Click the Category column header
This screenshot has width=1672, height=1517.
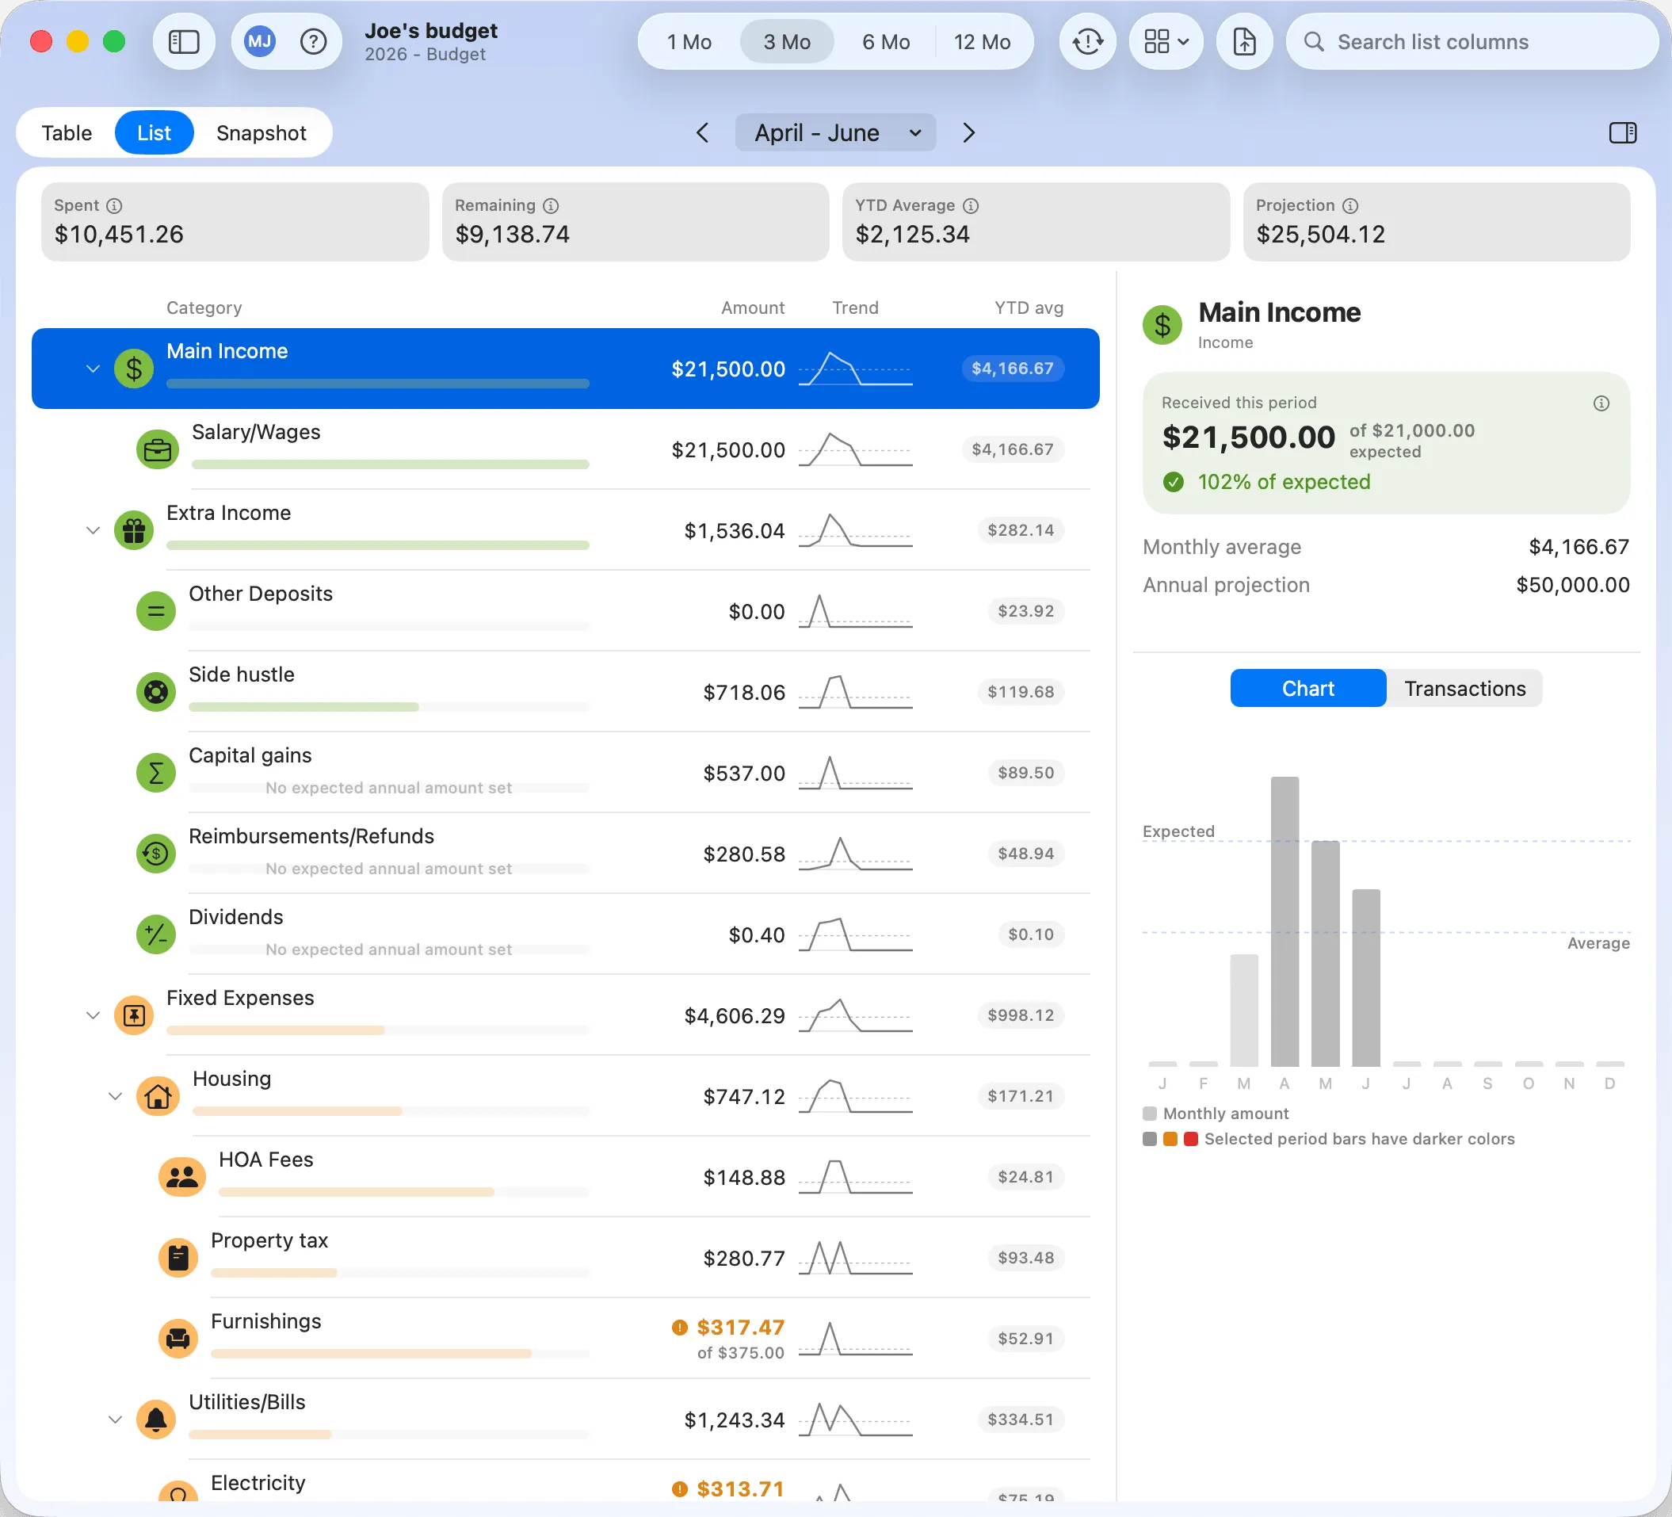(204, 308)
